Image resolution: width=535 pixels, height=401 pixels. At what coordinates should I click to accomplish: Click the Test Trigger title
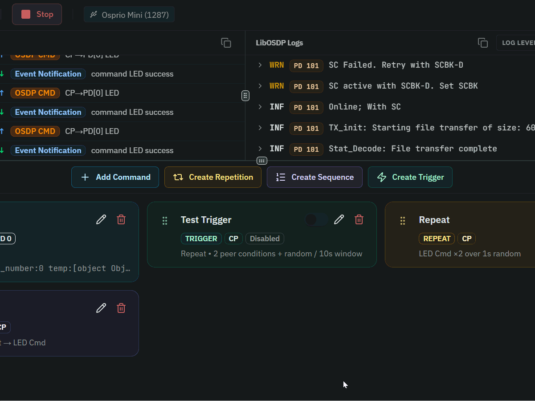206,220
